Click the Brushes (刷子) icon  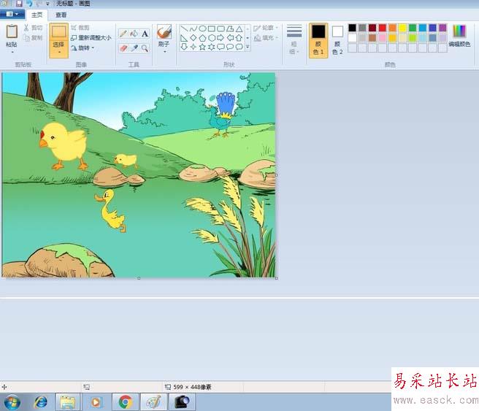click(164, 31)
